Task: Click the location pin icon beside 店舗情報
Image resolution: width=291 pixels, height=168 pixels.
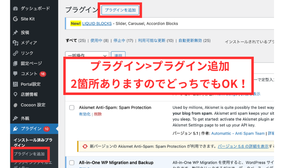Action: [16, 94]
